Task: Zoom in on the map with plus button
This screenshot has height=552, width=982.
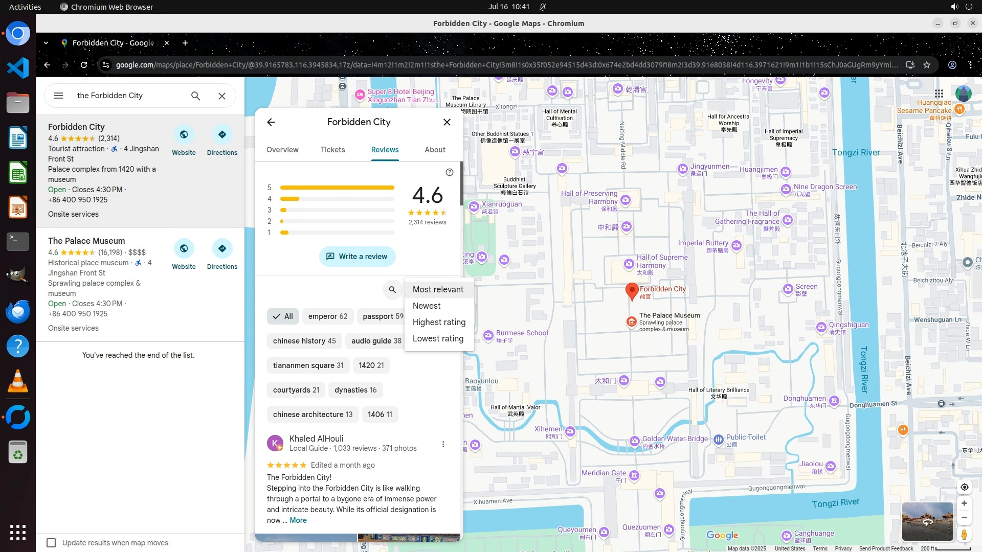Action: pyautogui.click(x=964, y=503)
